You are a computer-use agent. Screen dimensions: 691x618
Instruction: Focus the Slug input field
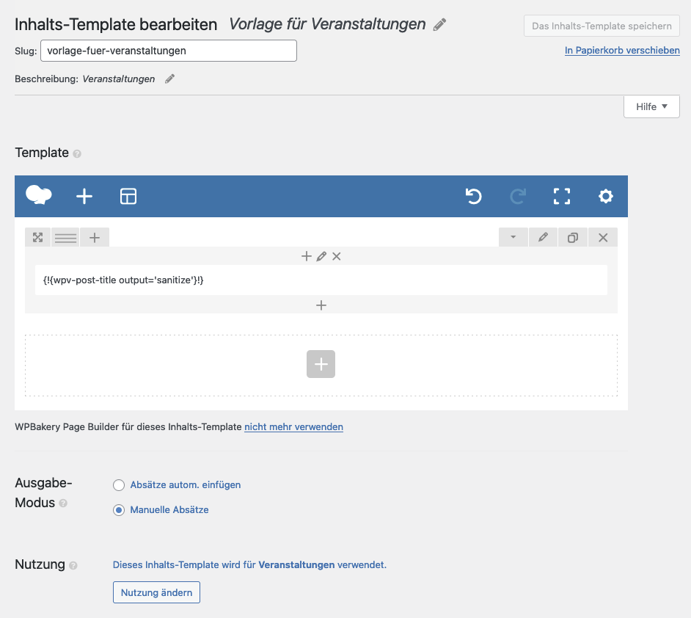pos(168,51)
